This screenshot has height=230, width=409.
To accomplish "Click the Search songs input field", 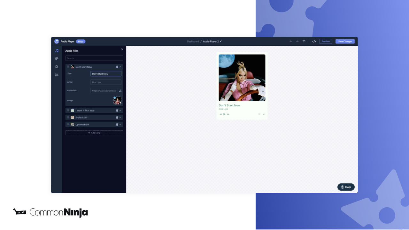I will click(x=94, y=58).
